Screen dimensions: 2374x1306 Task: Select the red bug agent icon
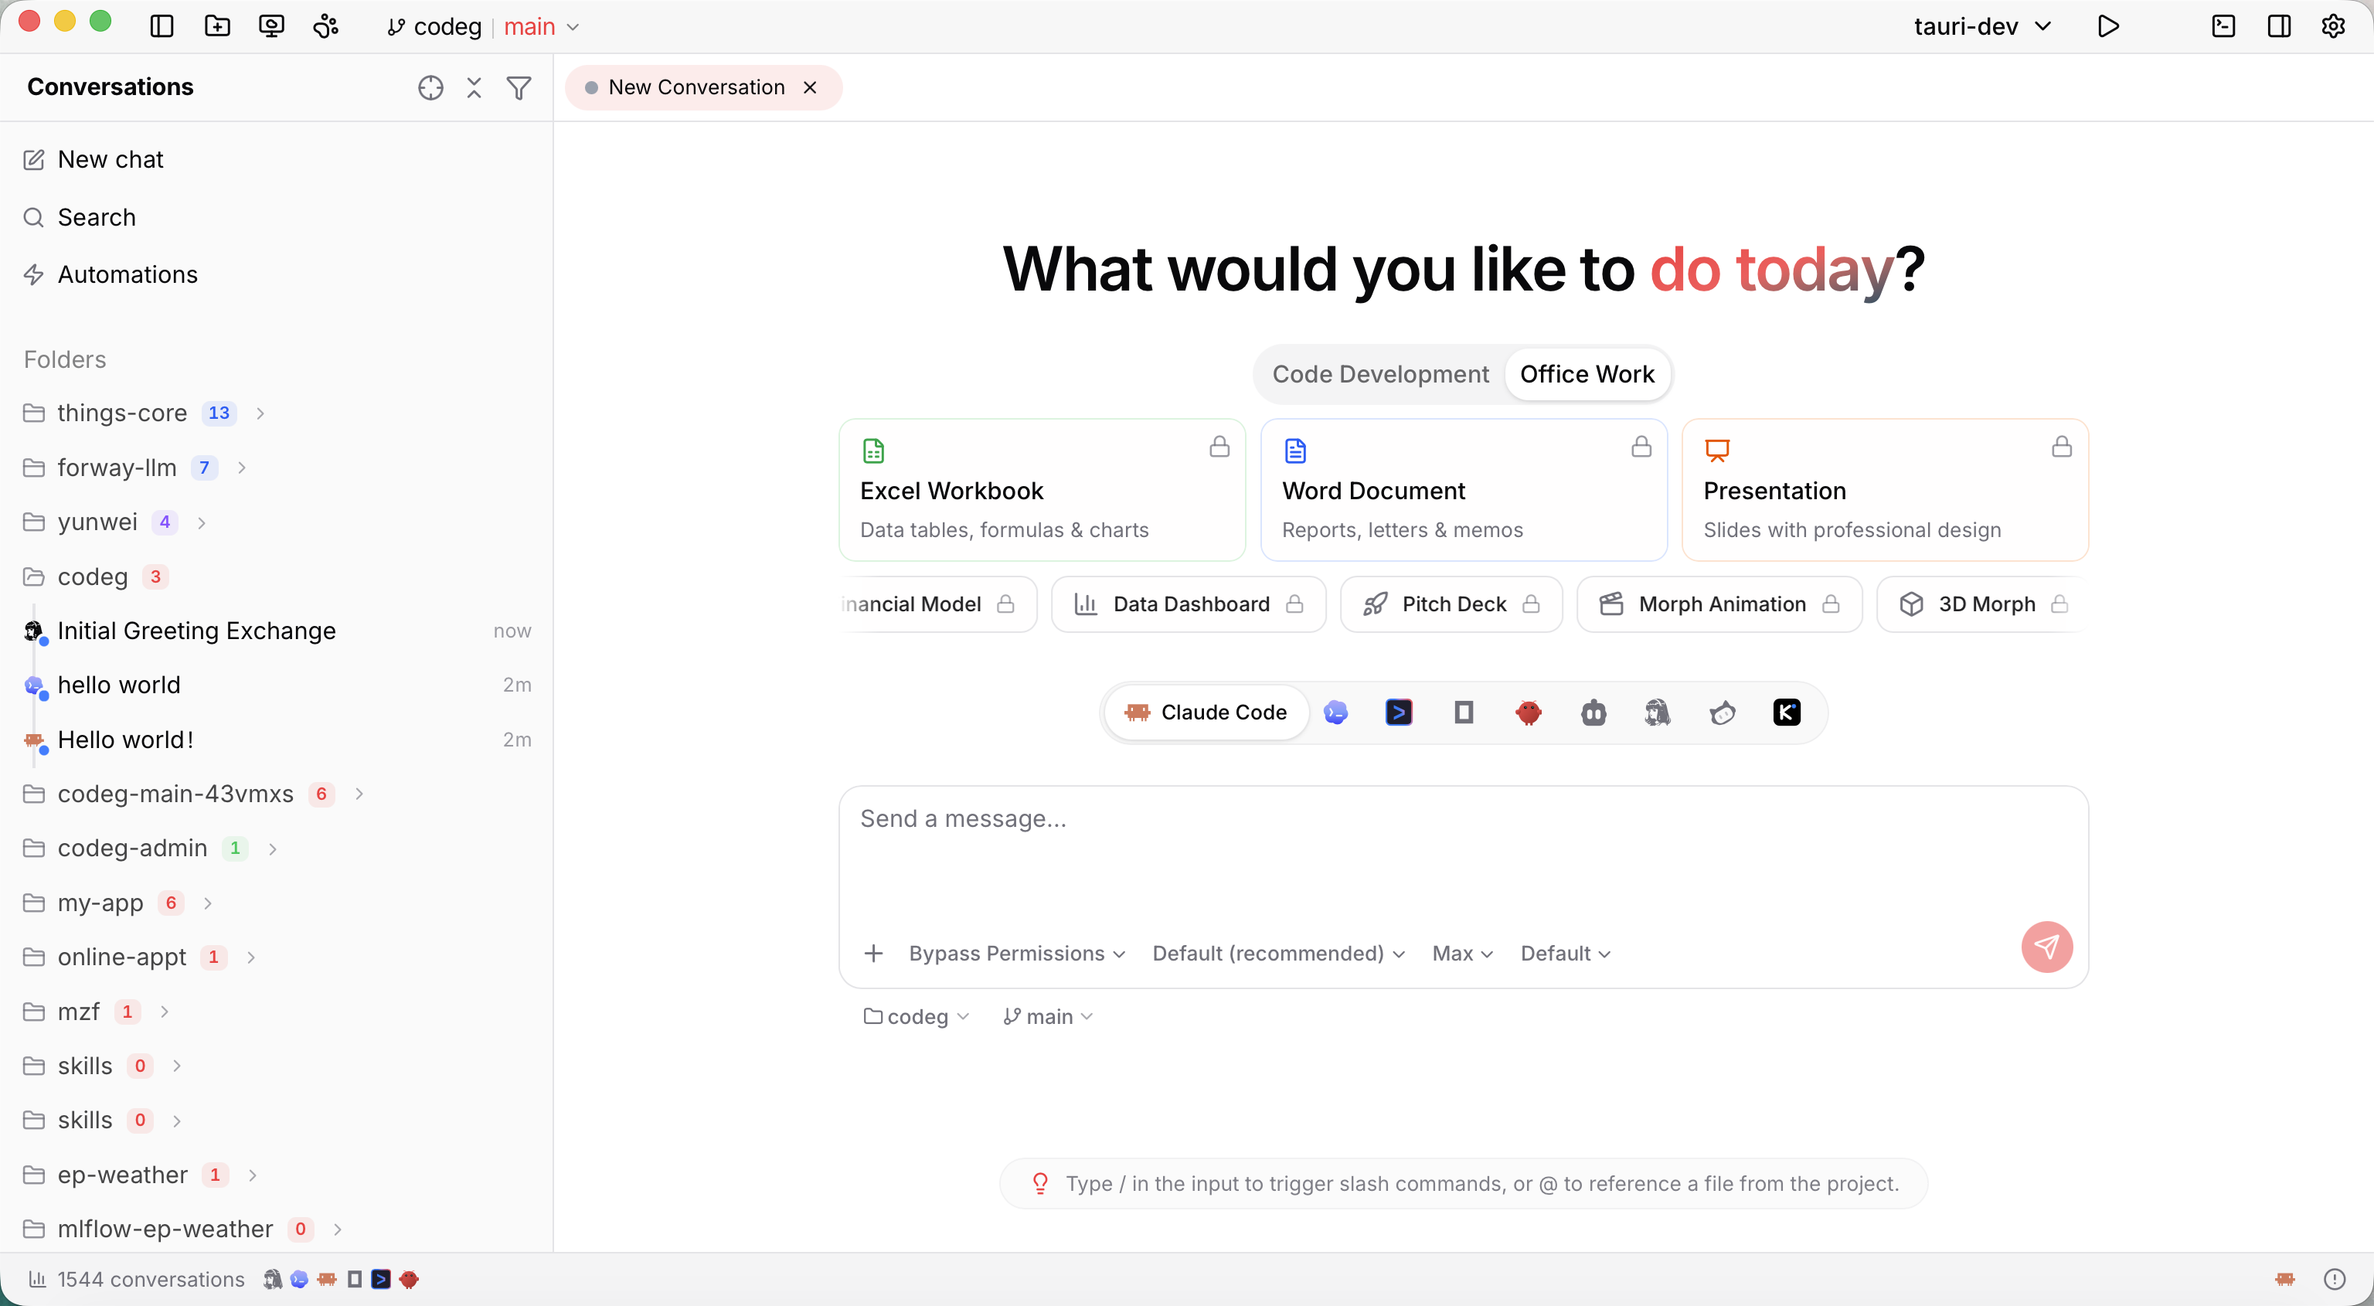pyautogui.click(x=1528, y=713)
